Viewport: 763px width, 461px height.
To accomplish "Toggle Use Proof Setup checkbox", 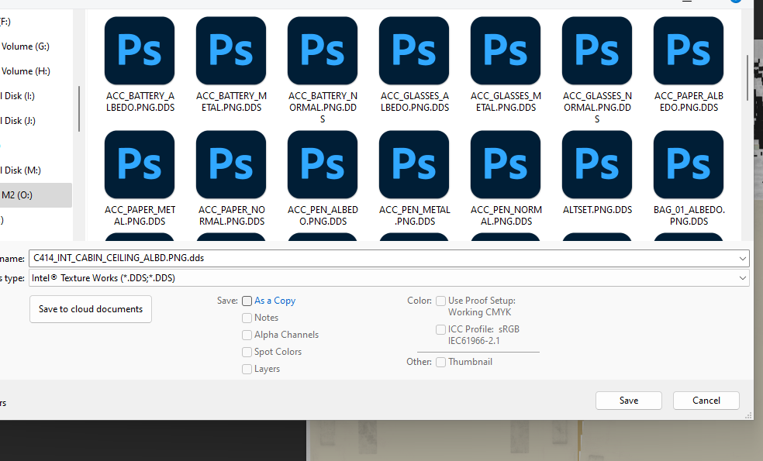I will tap(441, 301).
